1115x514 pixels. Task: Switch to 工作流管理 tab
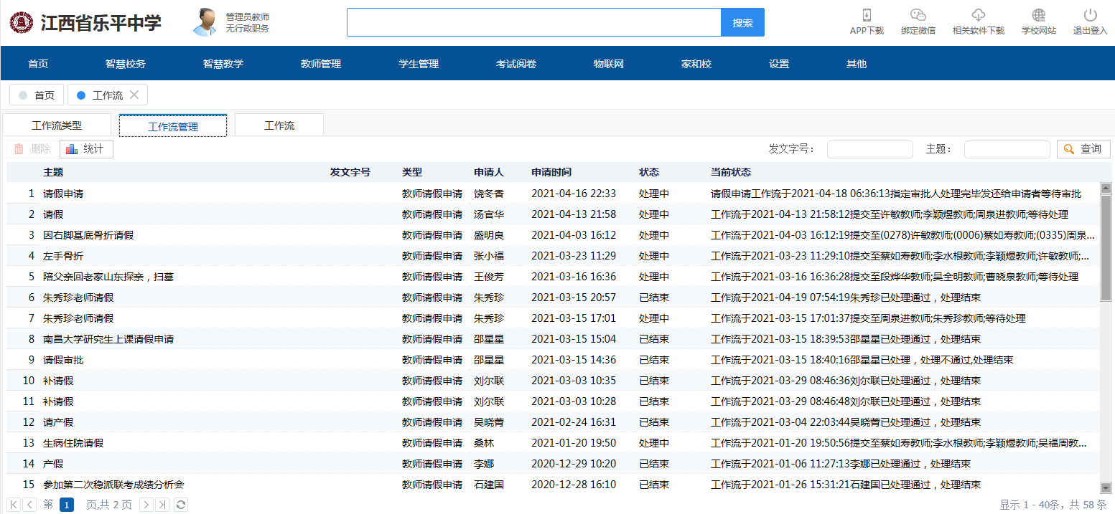point(173,126)
